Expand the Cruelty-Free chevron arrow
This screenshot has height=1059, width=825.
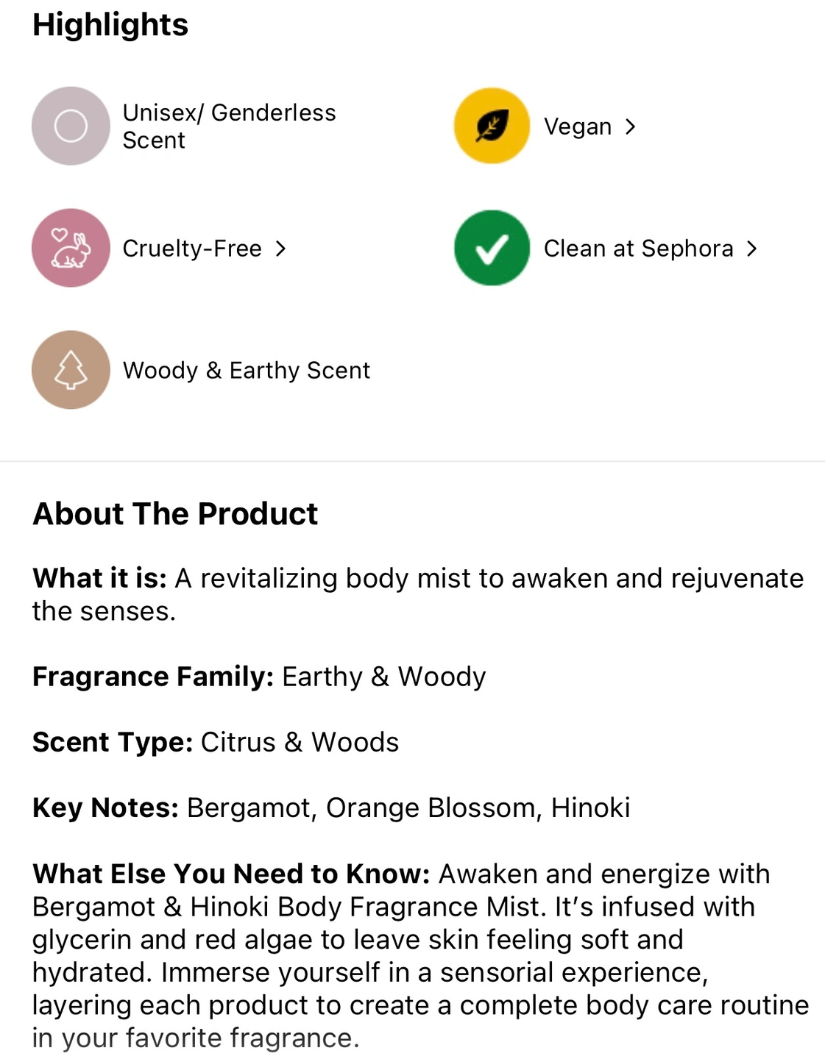tap(280, 249)
